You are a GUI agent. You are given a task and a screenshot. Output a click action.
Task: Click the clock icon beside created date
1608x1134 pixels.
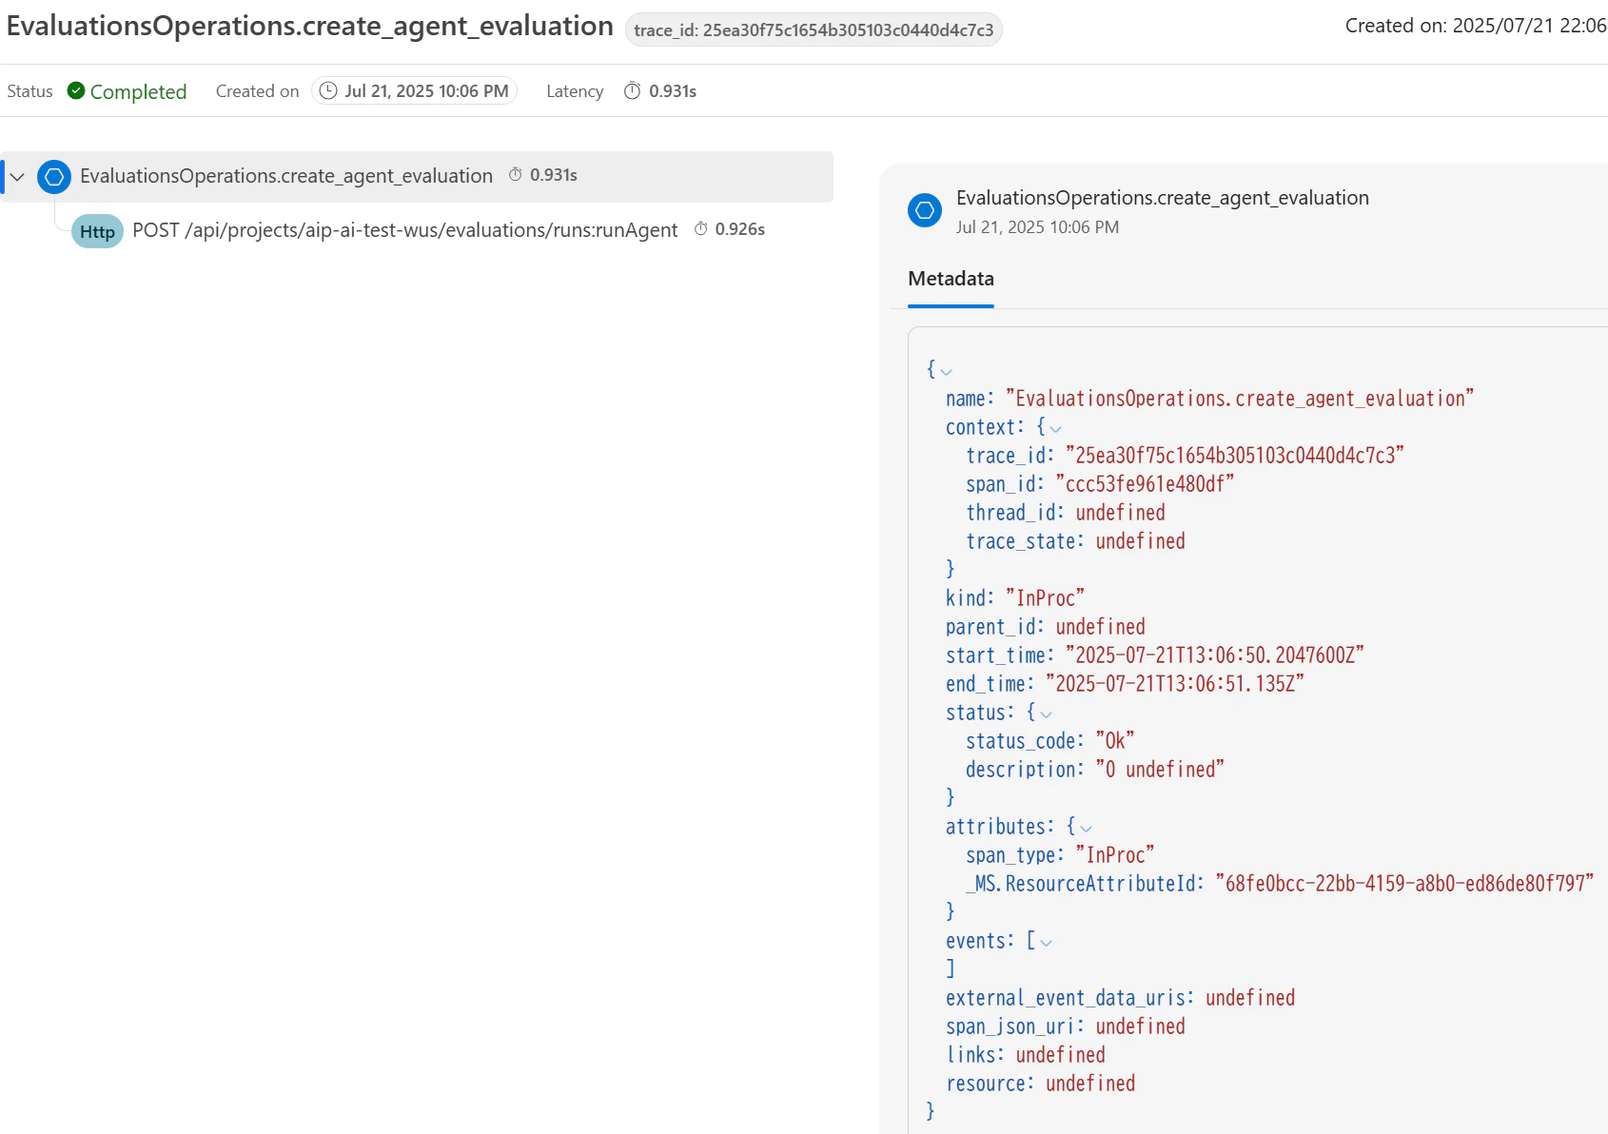328,90
